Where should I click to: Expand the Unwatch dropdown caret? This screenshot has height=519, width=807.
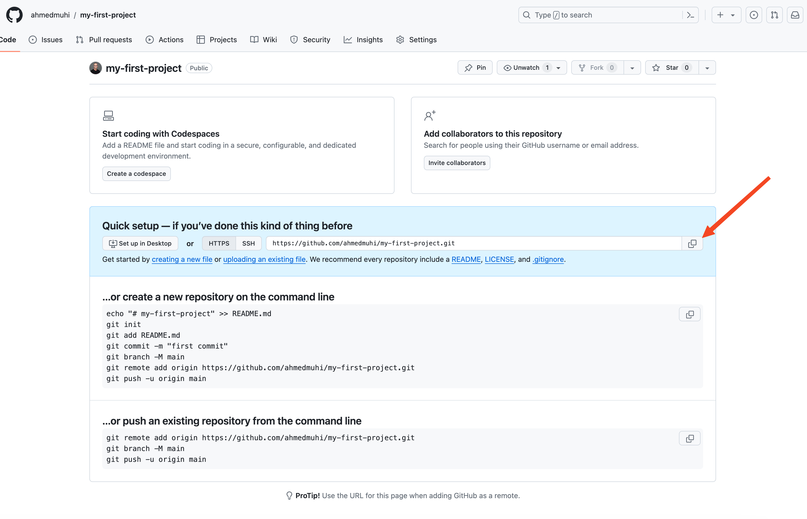(558, 68)
